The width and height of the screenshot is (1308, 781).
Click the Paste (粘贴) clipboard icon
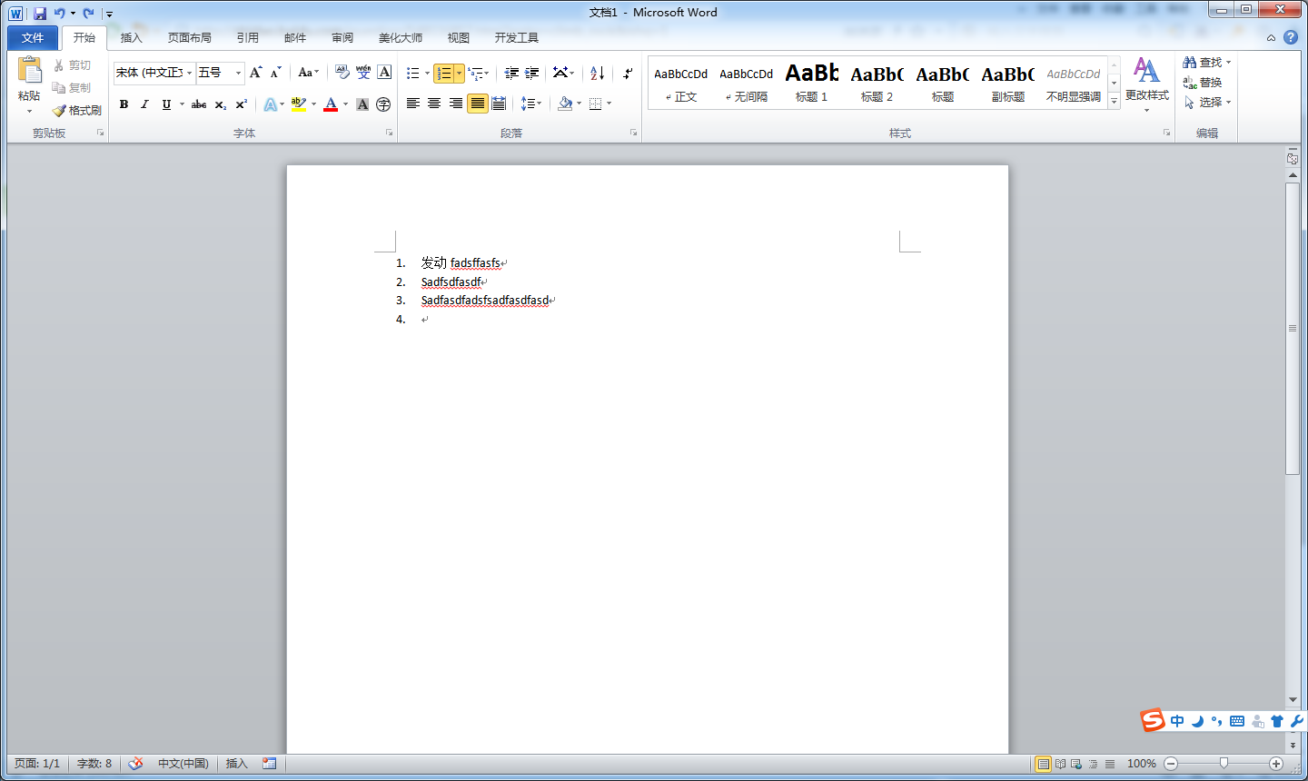(x=29, y=71)
